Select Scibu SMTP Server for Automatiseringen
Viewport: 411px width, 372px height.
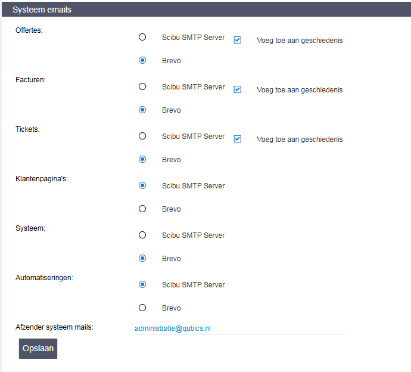pos(142,284)
